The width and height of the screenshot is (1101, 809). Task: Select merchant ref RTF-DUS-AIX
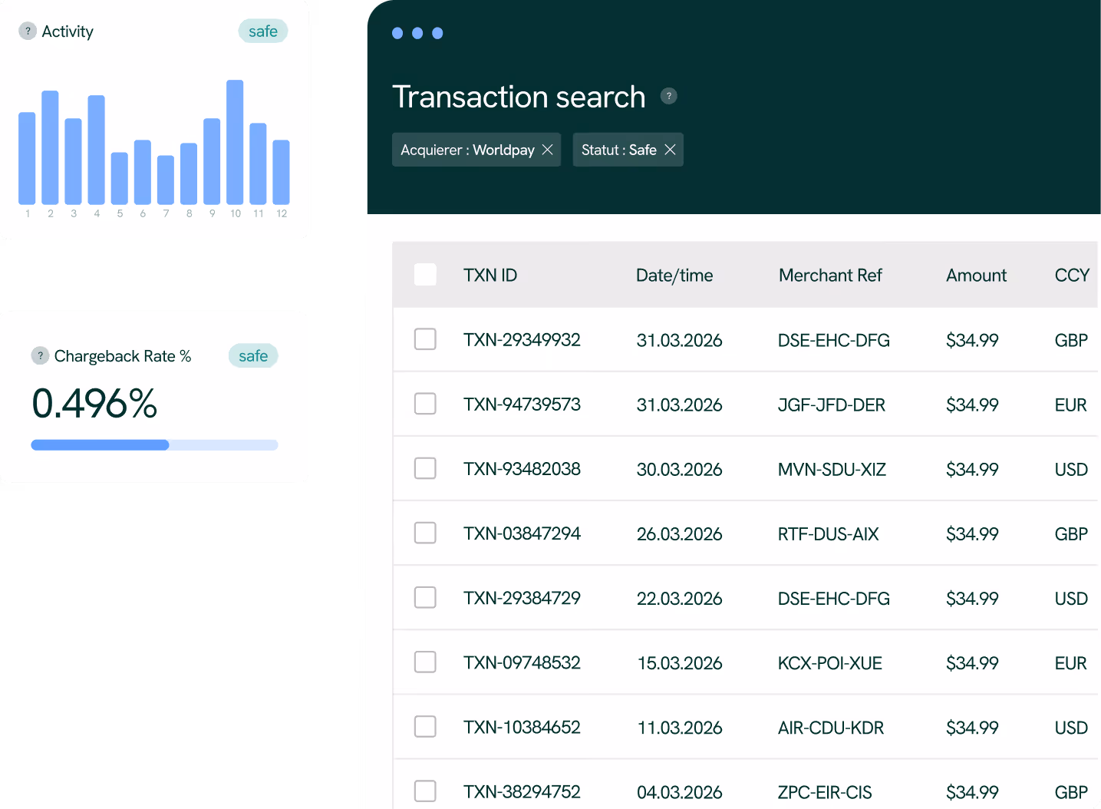(829, 533)
